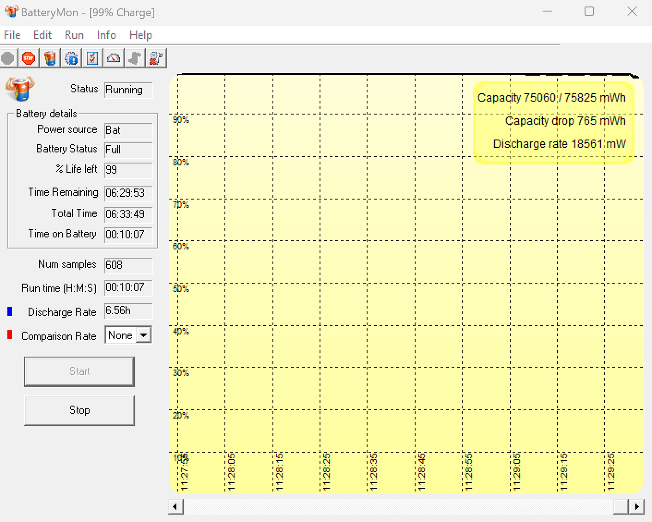Click the "Comparison Rate" label text
Viewport: 652px width, 522px height.
59,336
